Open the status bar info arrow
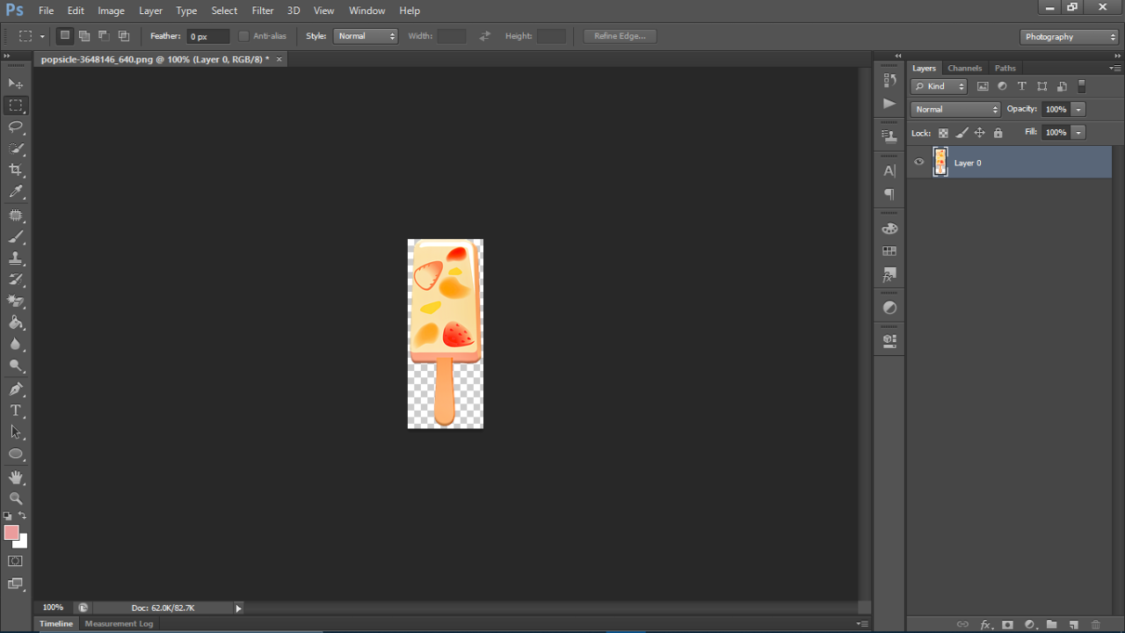Viewport: 1125px width, 633px height. 238,608
